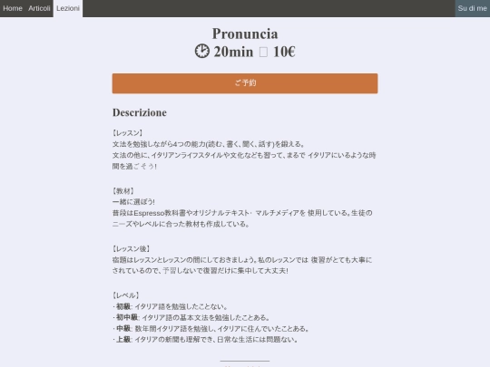This screenshot has height=367, width=490.
Task: Click the 初級 level entry
Action: coord(171,306)
